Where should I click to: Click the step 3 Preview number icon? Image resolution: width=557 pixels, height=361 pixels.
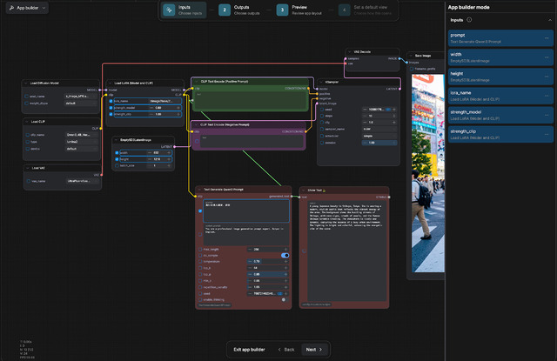pos(282,10)
